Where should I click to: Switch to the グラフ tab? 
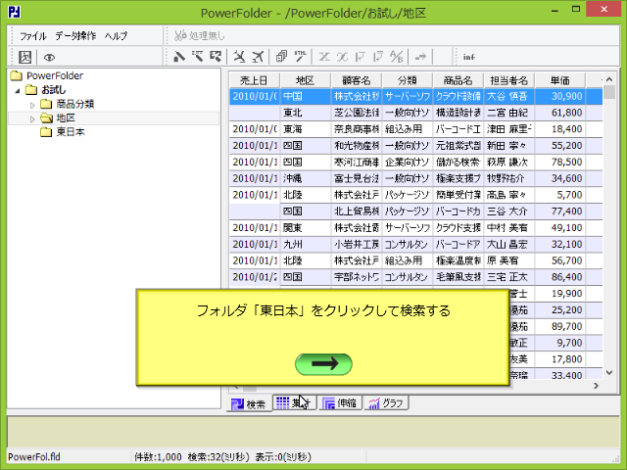click(x=386, y=402)
